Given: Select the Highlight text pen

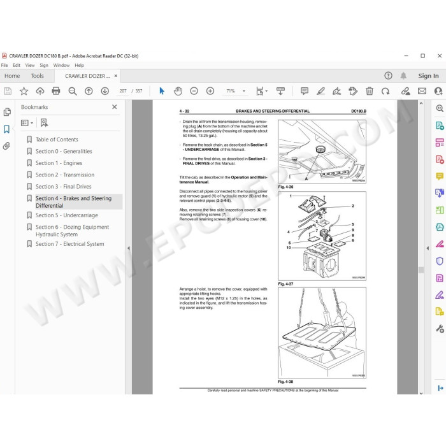Looking at the screenshot, I should click(x=320, y=91).
